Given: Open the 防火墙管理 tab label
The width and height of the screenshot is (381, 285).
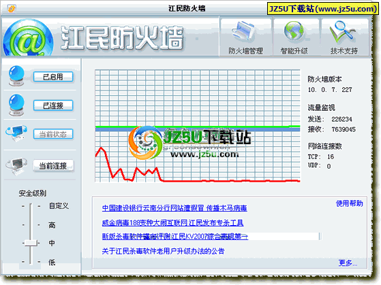Looking at the screenshot, I should tap(245, 51).
